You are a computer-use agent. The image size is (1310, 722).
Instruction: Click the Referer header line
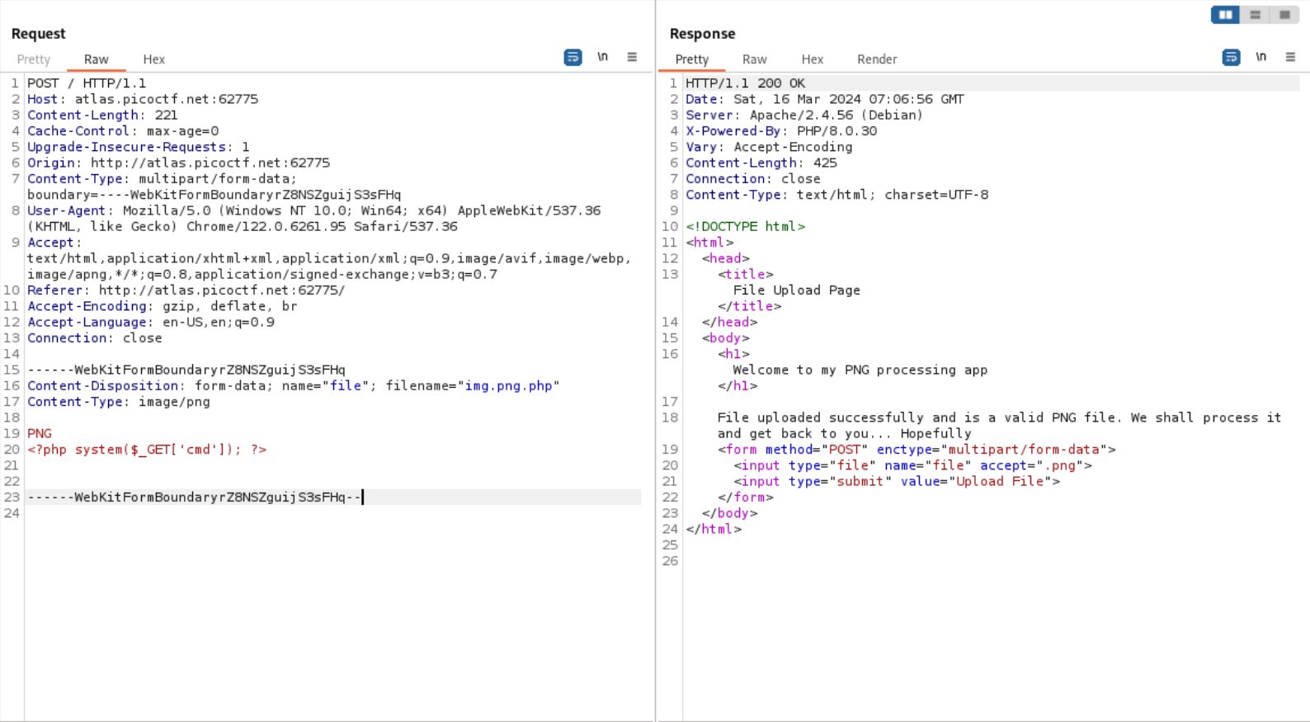[186, 290]
